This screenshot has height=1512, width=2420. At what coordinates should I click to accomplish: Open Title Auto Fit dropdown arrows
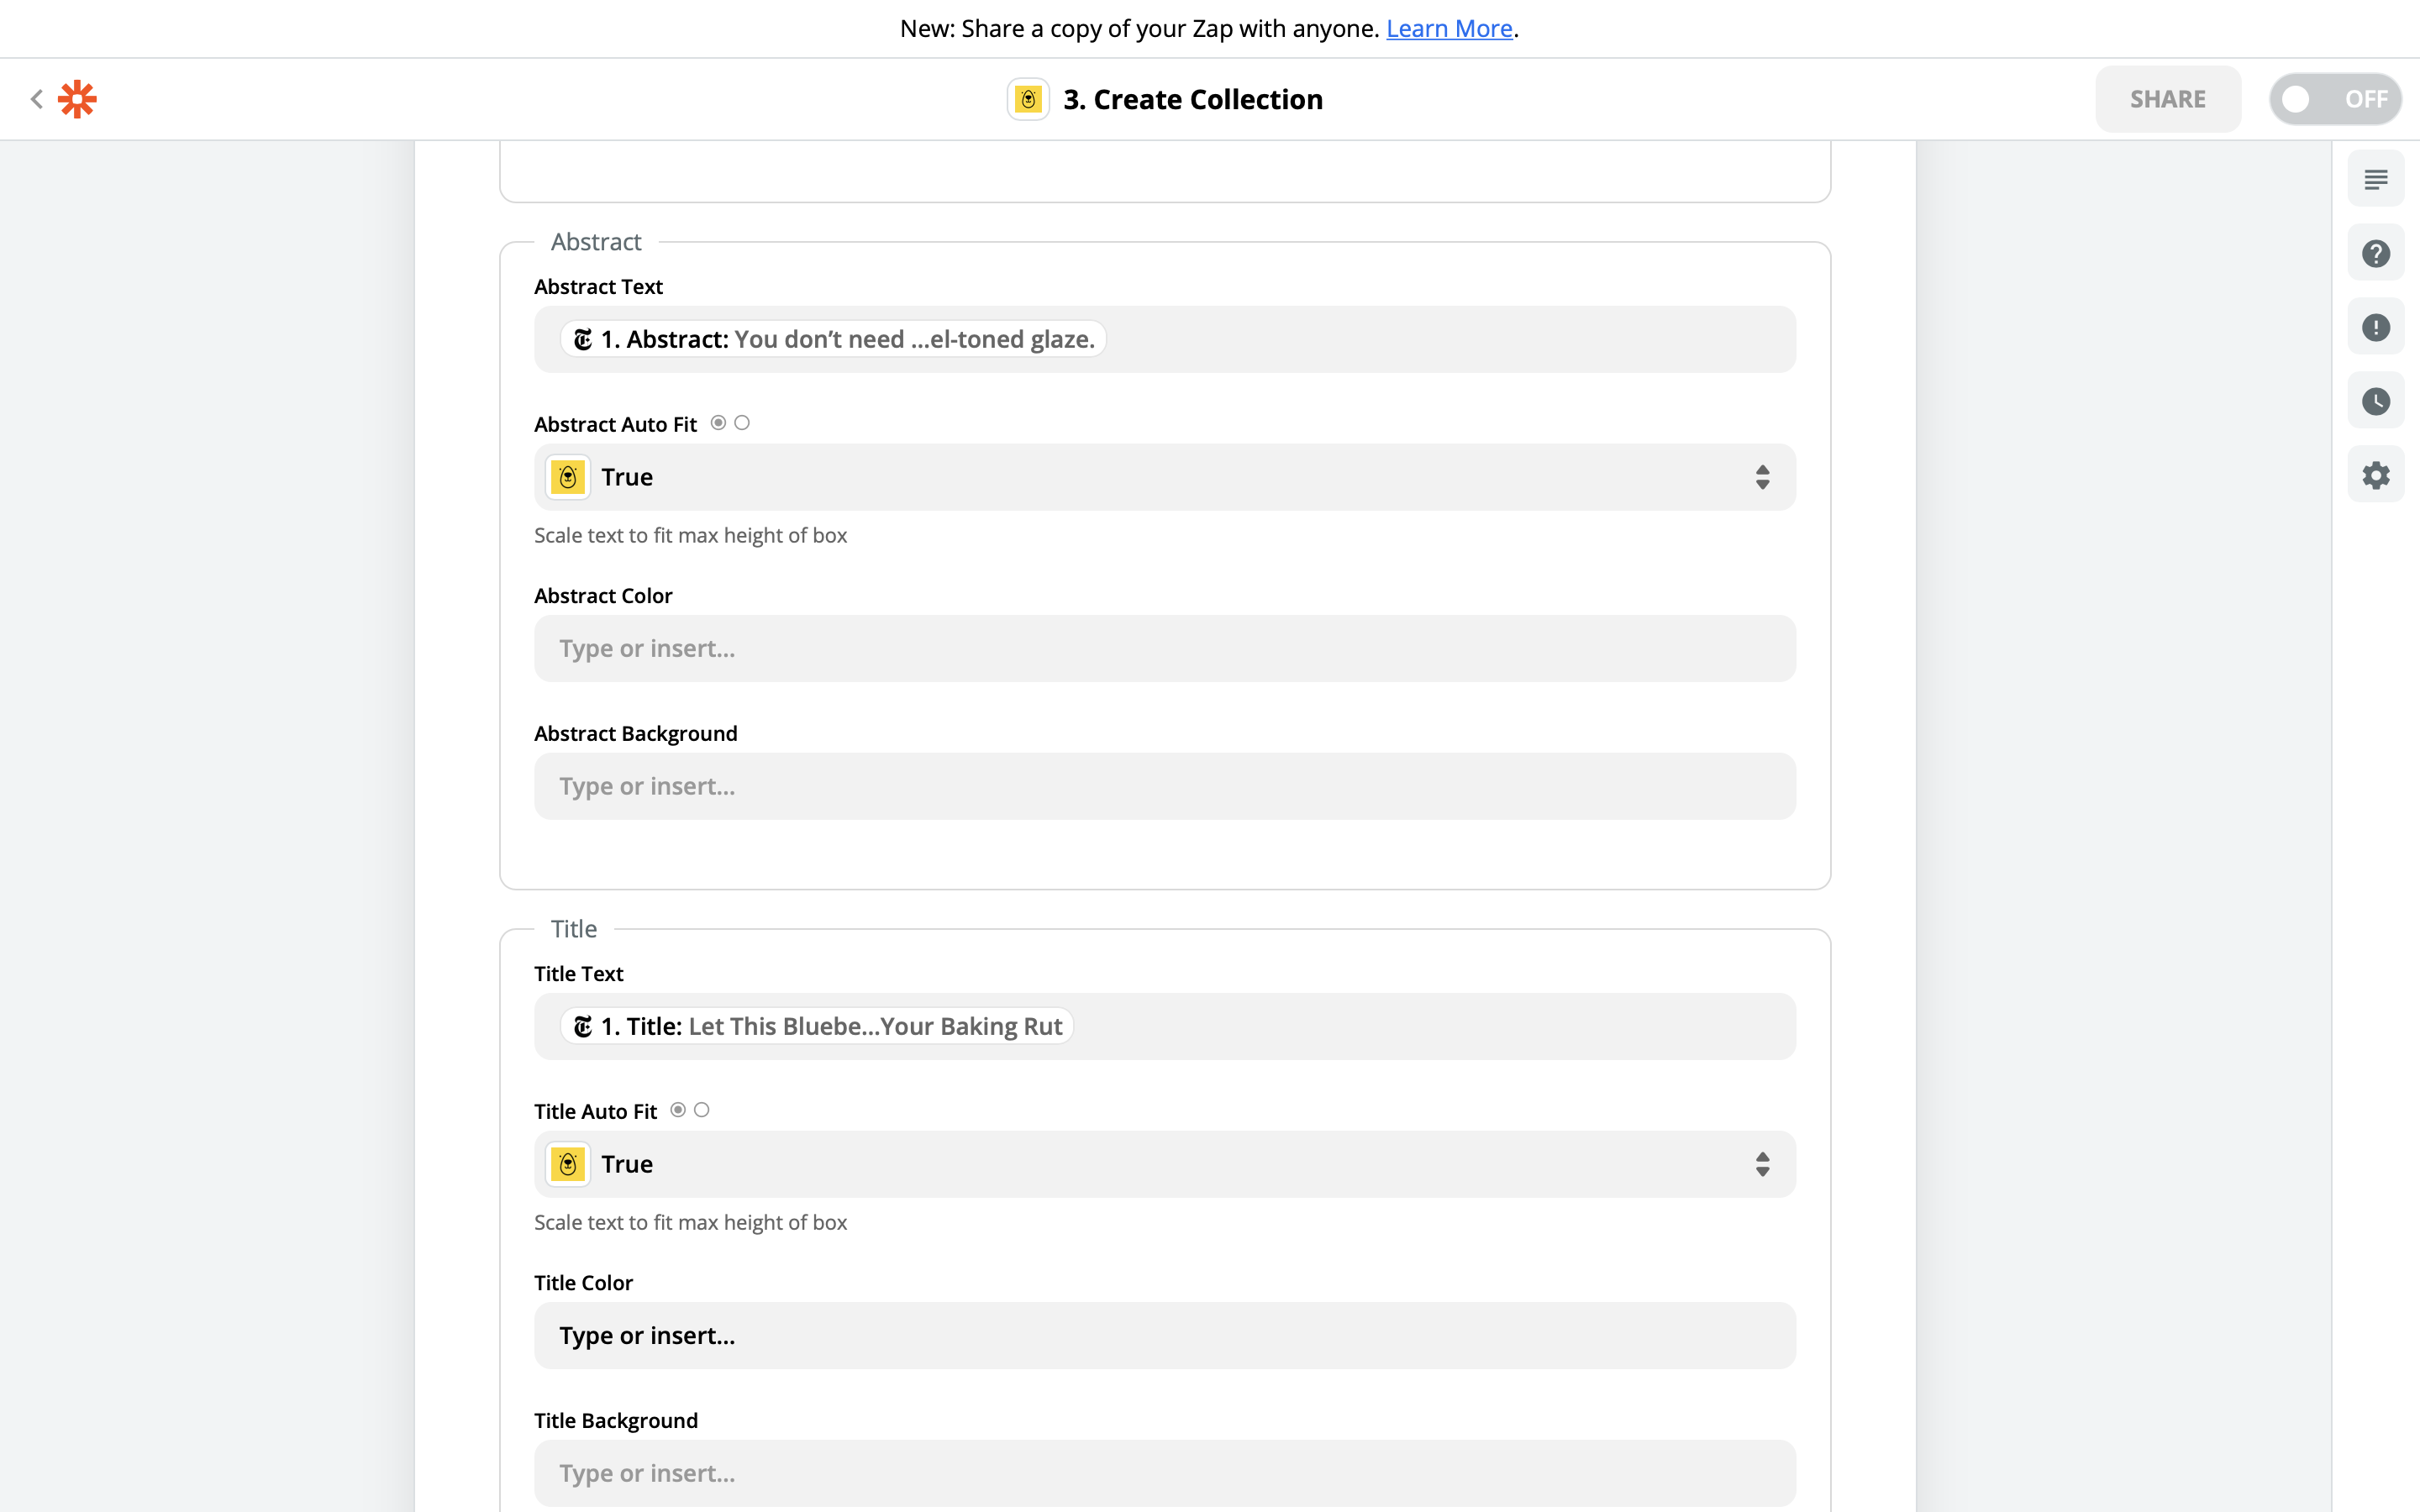pyautogui.click(x=1762, y=1164)
